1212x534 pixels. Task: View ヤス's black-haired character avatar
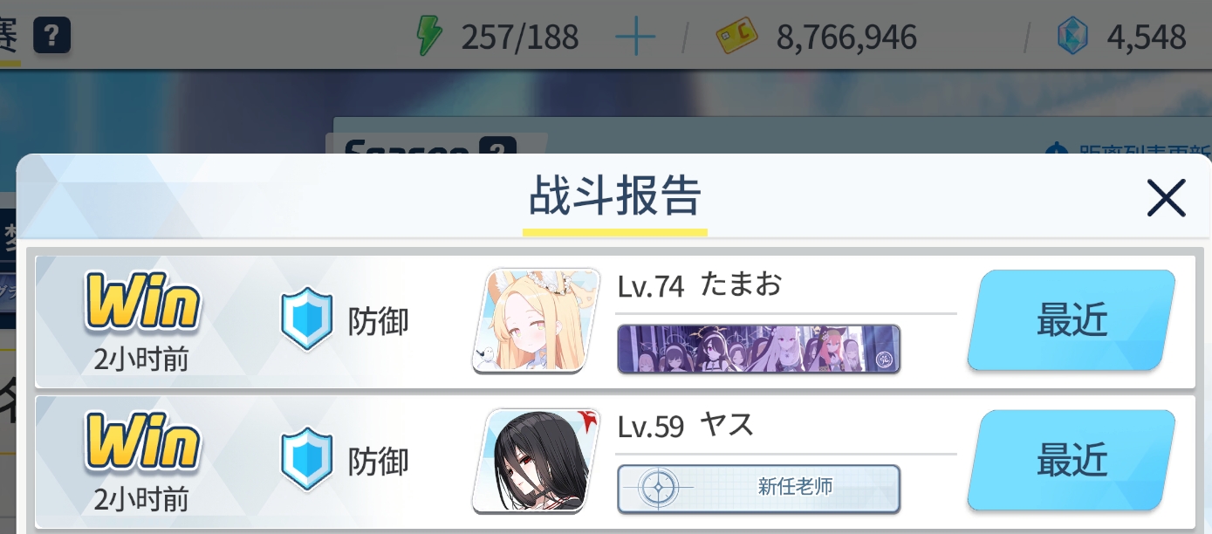click(x=537, y=460)
